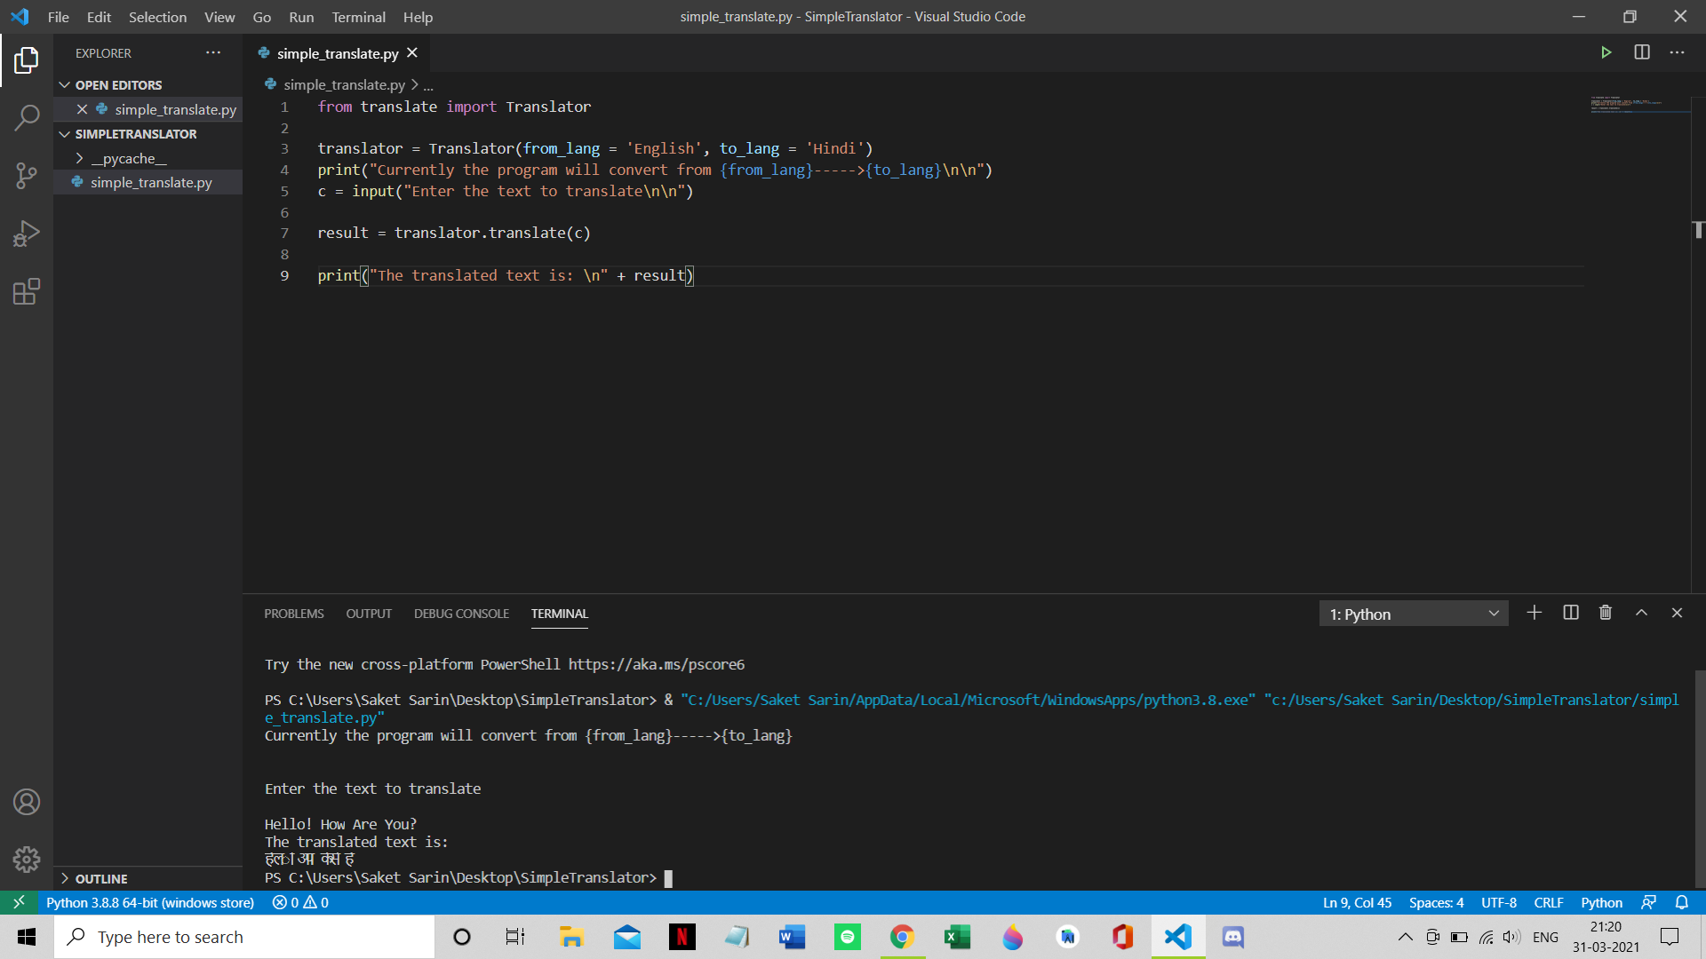
Task: Click the Chrome icon in Windows taskbar
Action: [902, 937]
